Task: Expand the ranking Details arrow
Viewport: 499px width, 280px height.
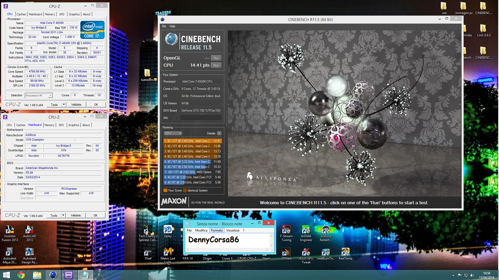Action: point(219,133)
